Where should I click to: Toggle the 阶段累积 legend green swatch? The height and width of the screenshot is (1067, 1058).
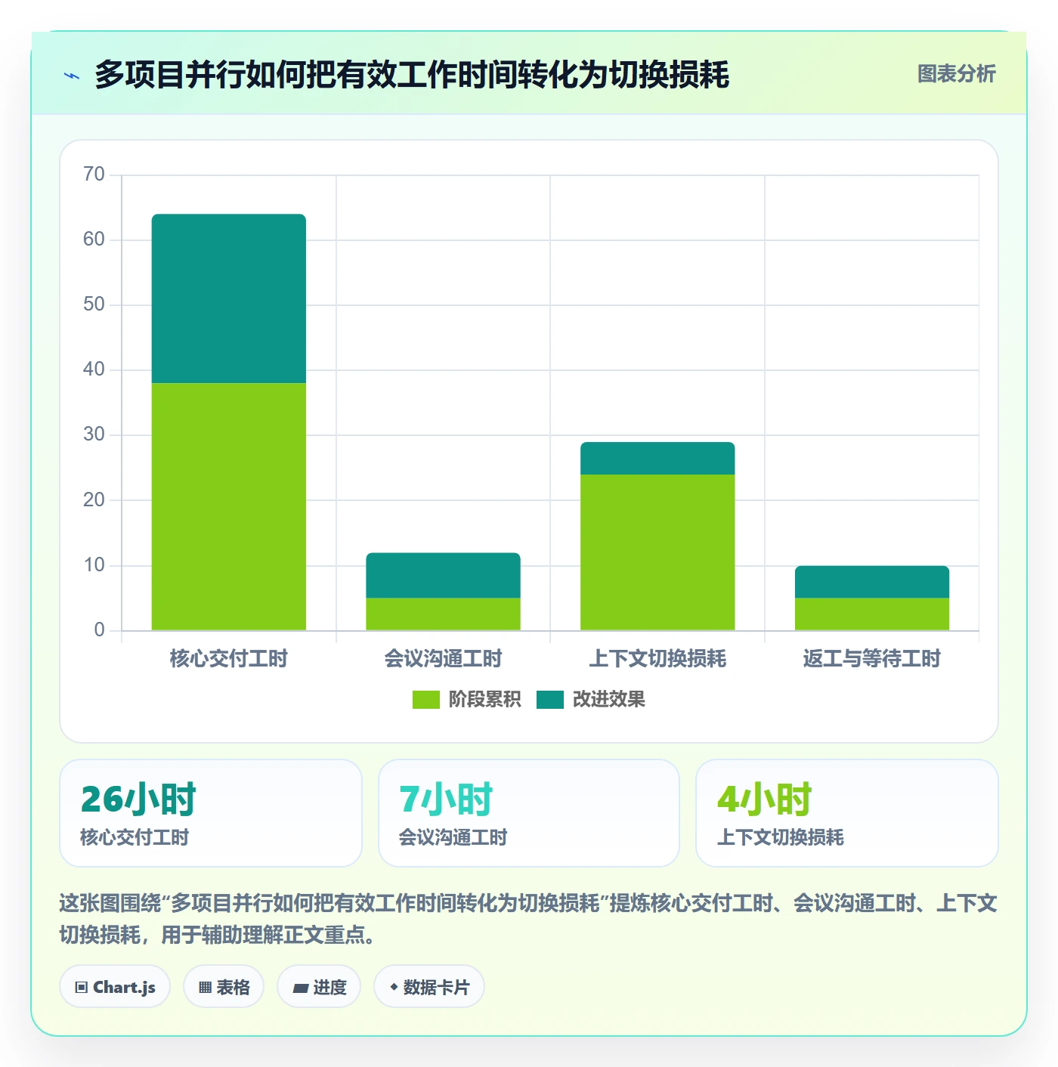[425, 700]
